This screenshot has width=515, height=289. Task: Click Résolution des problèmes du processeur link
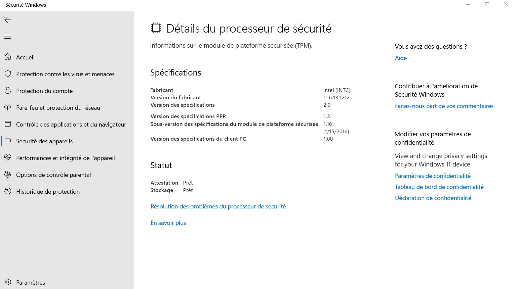[x=218, y=206]
